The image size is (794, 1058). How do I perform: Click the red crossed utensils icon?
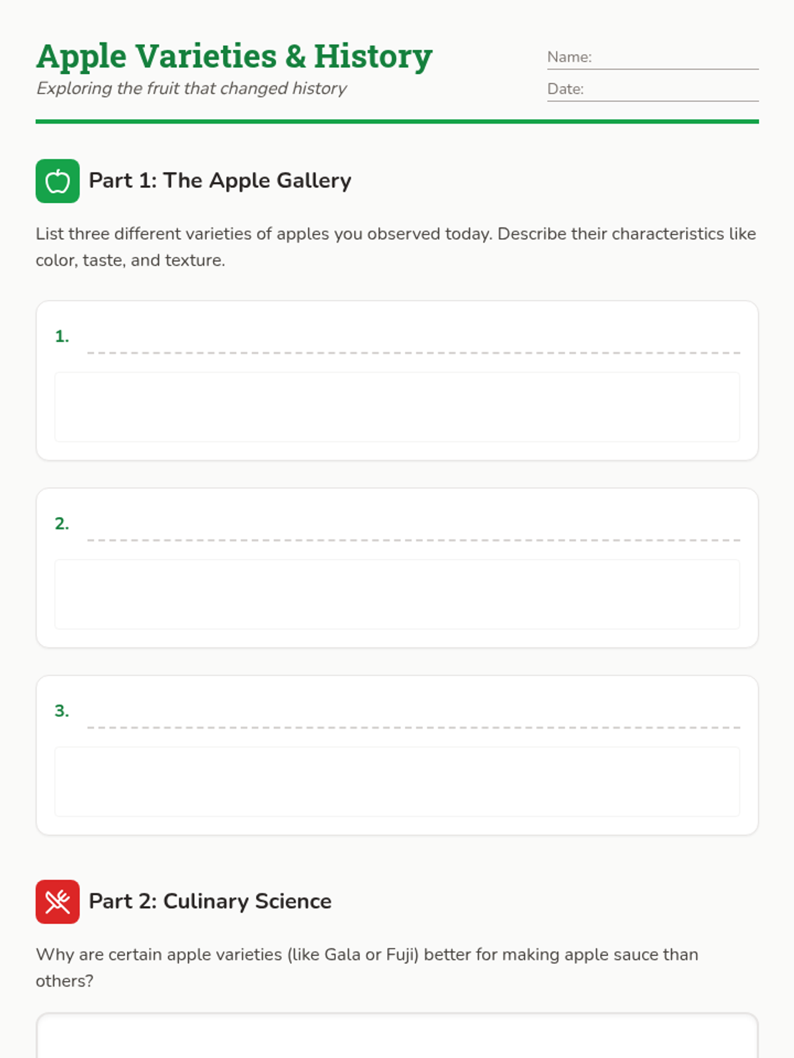[x=58, y=901]
